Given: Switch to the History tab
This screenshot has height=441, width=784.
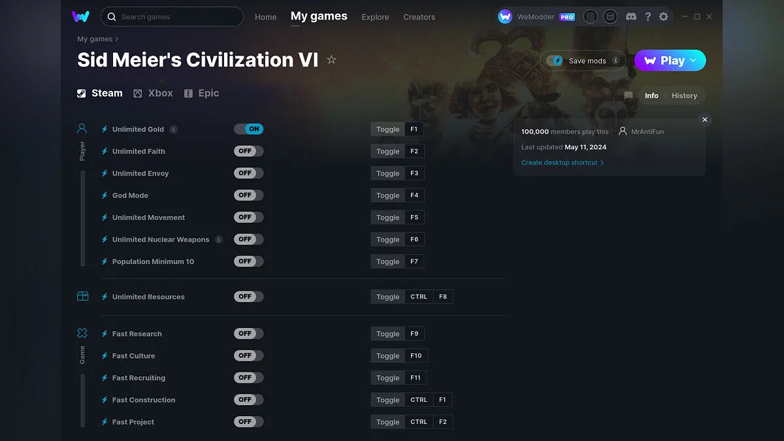Looking at the screenshot, I should click(684, 95).
